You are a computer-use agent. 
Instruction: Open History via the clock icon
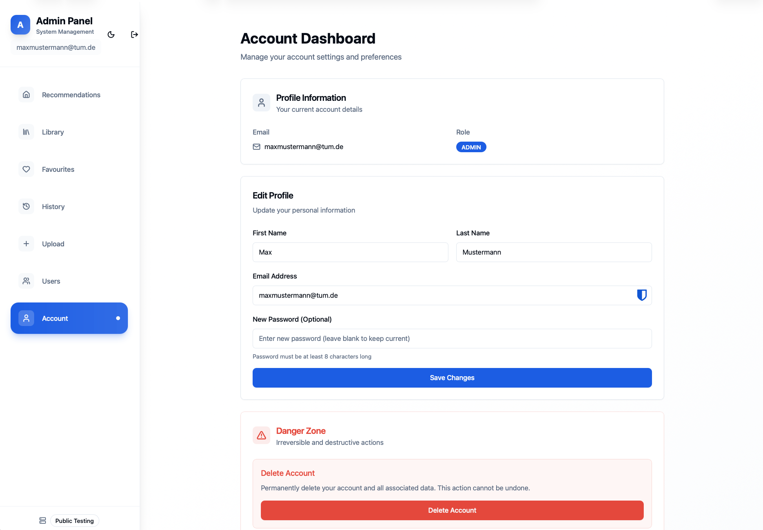pos(26,206)
